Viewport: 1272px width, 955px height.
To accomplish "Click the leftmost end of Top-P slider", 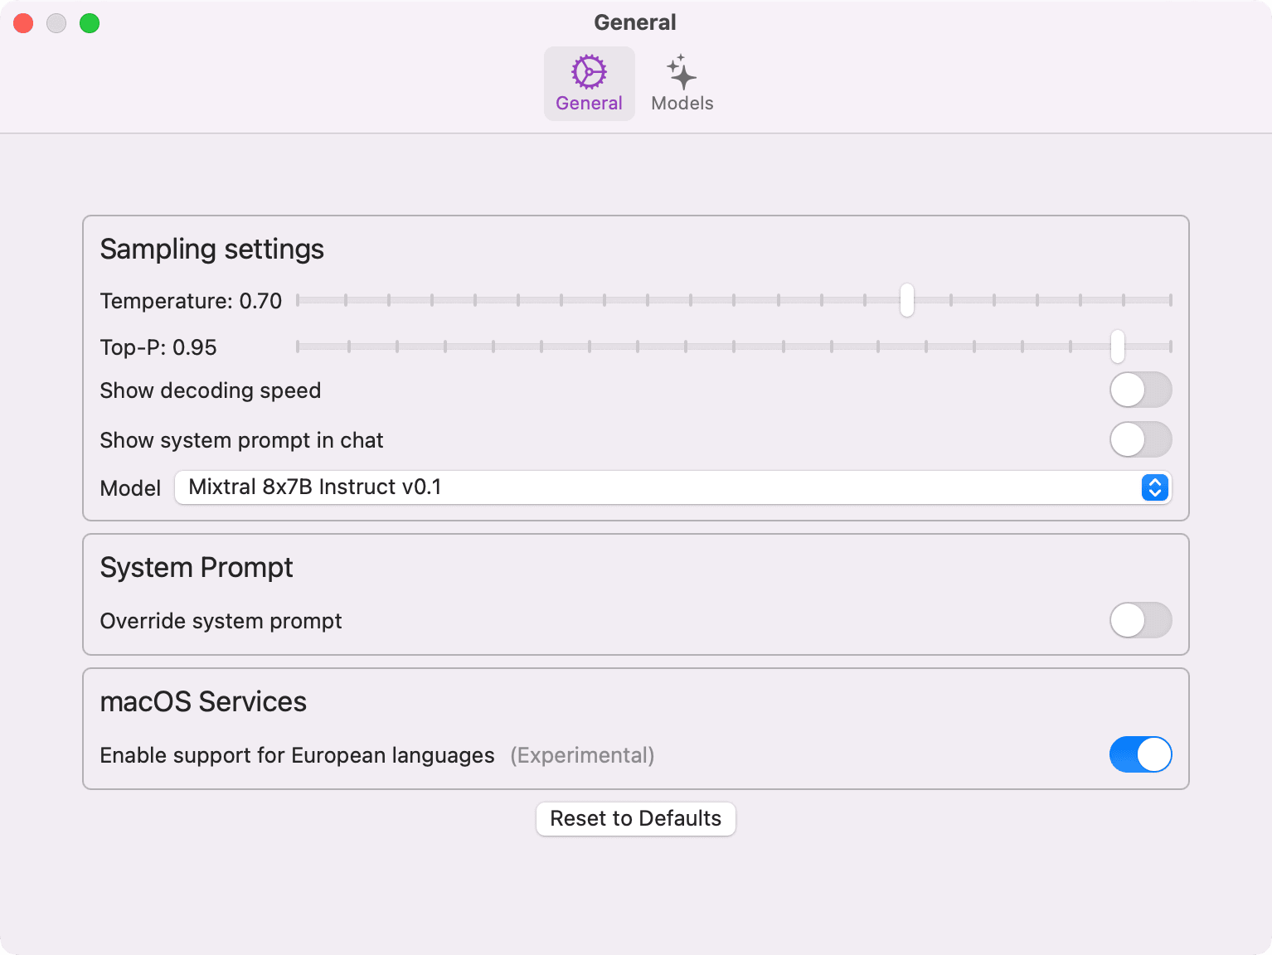I will (x=299, y=347).
